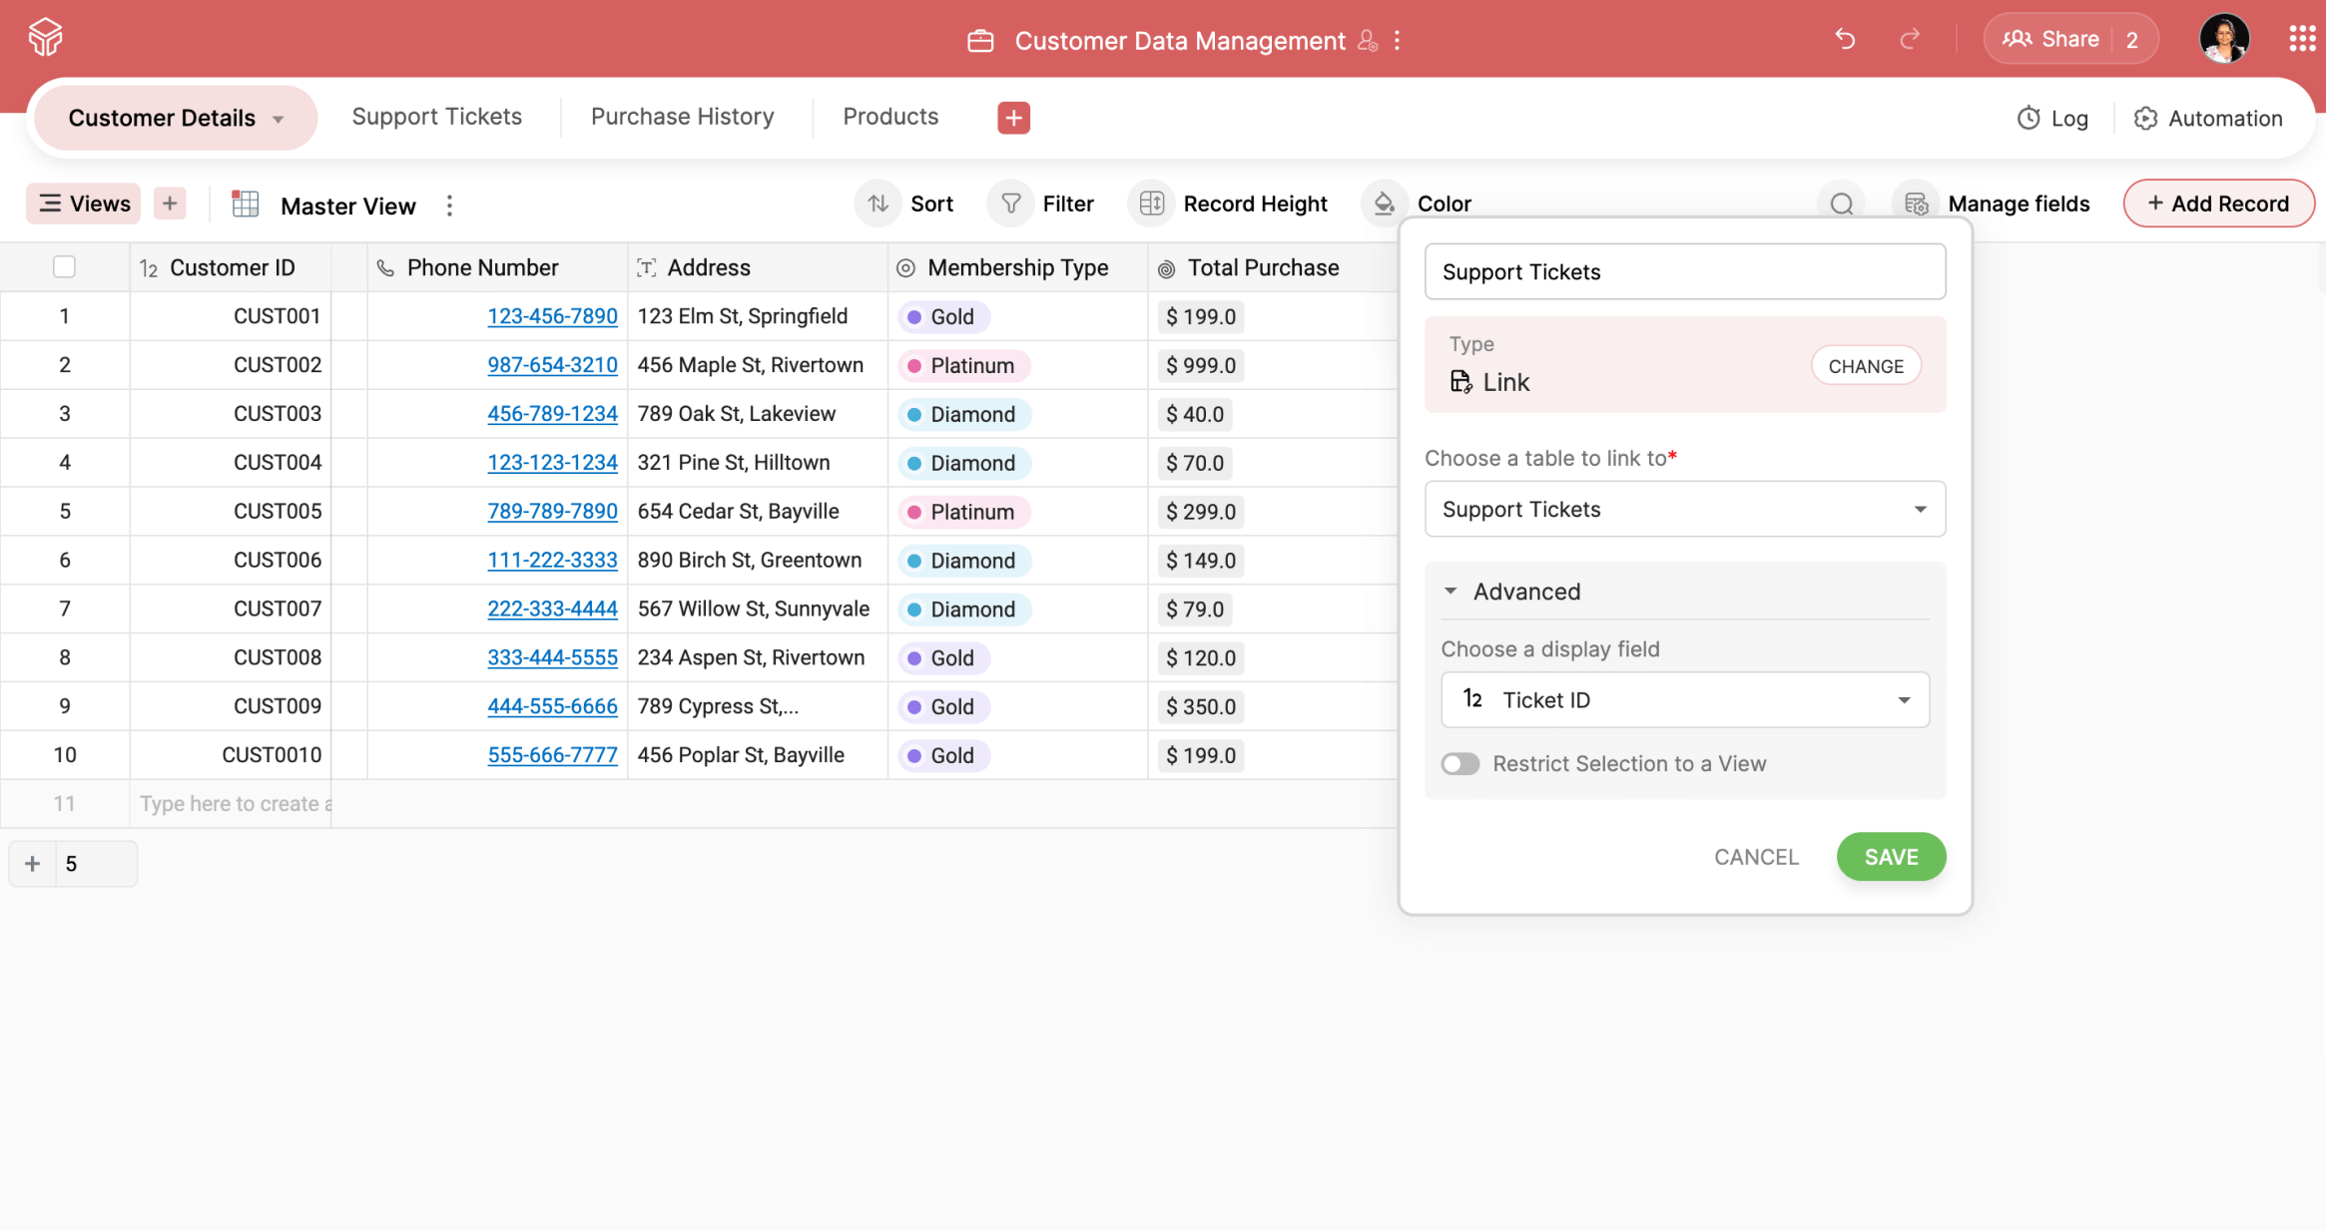Screen dimensions: 2326x1231
Task: Click the Diamond tag on CUST003 row
Action: (x=964, y=414)
